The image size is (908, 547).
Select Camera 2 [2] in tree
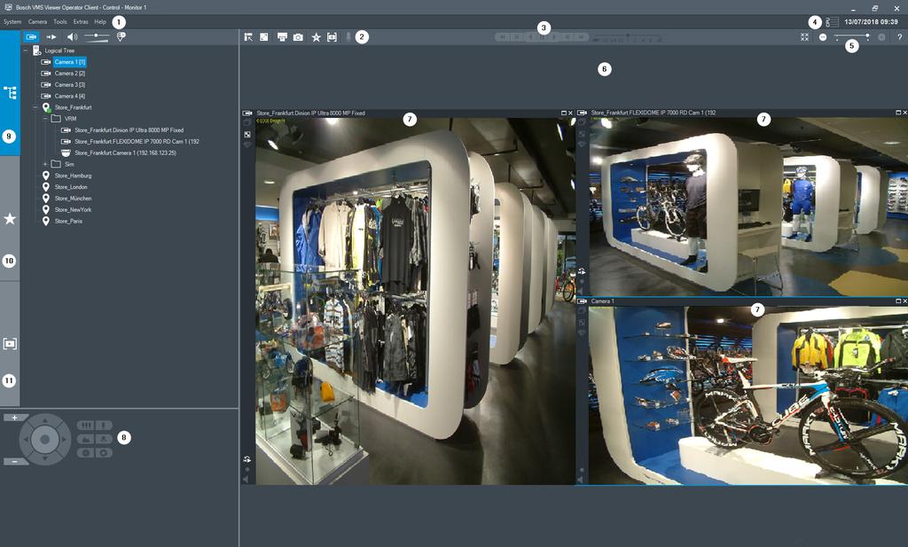pos(70,74)
